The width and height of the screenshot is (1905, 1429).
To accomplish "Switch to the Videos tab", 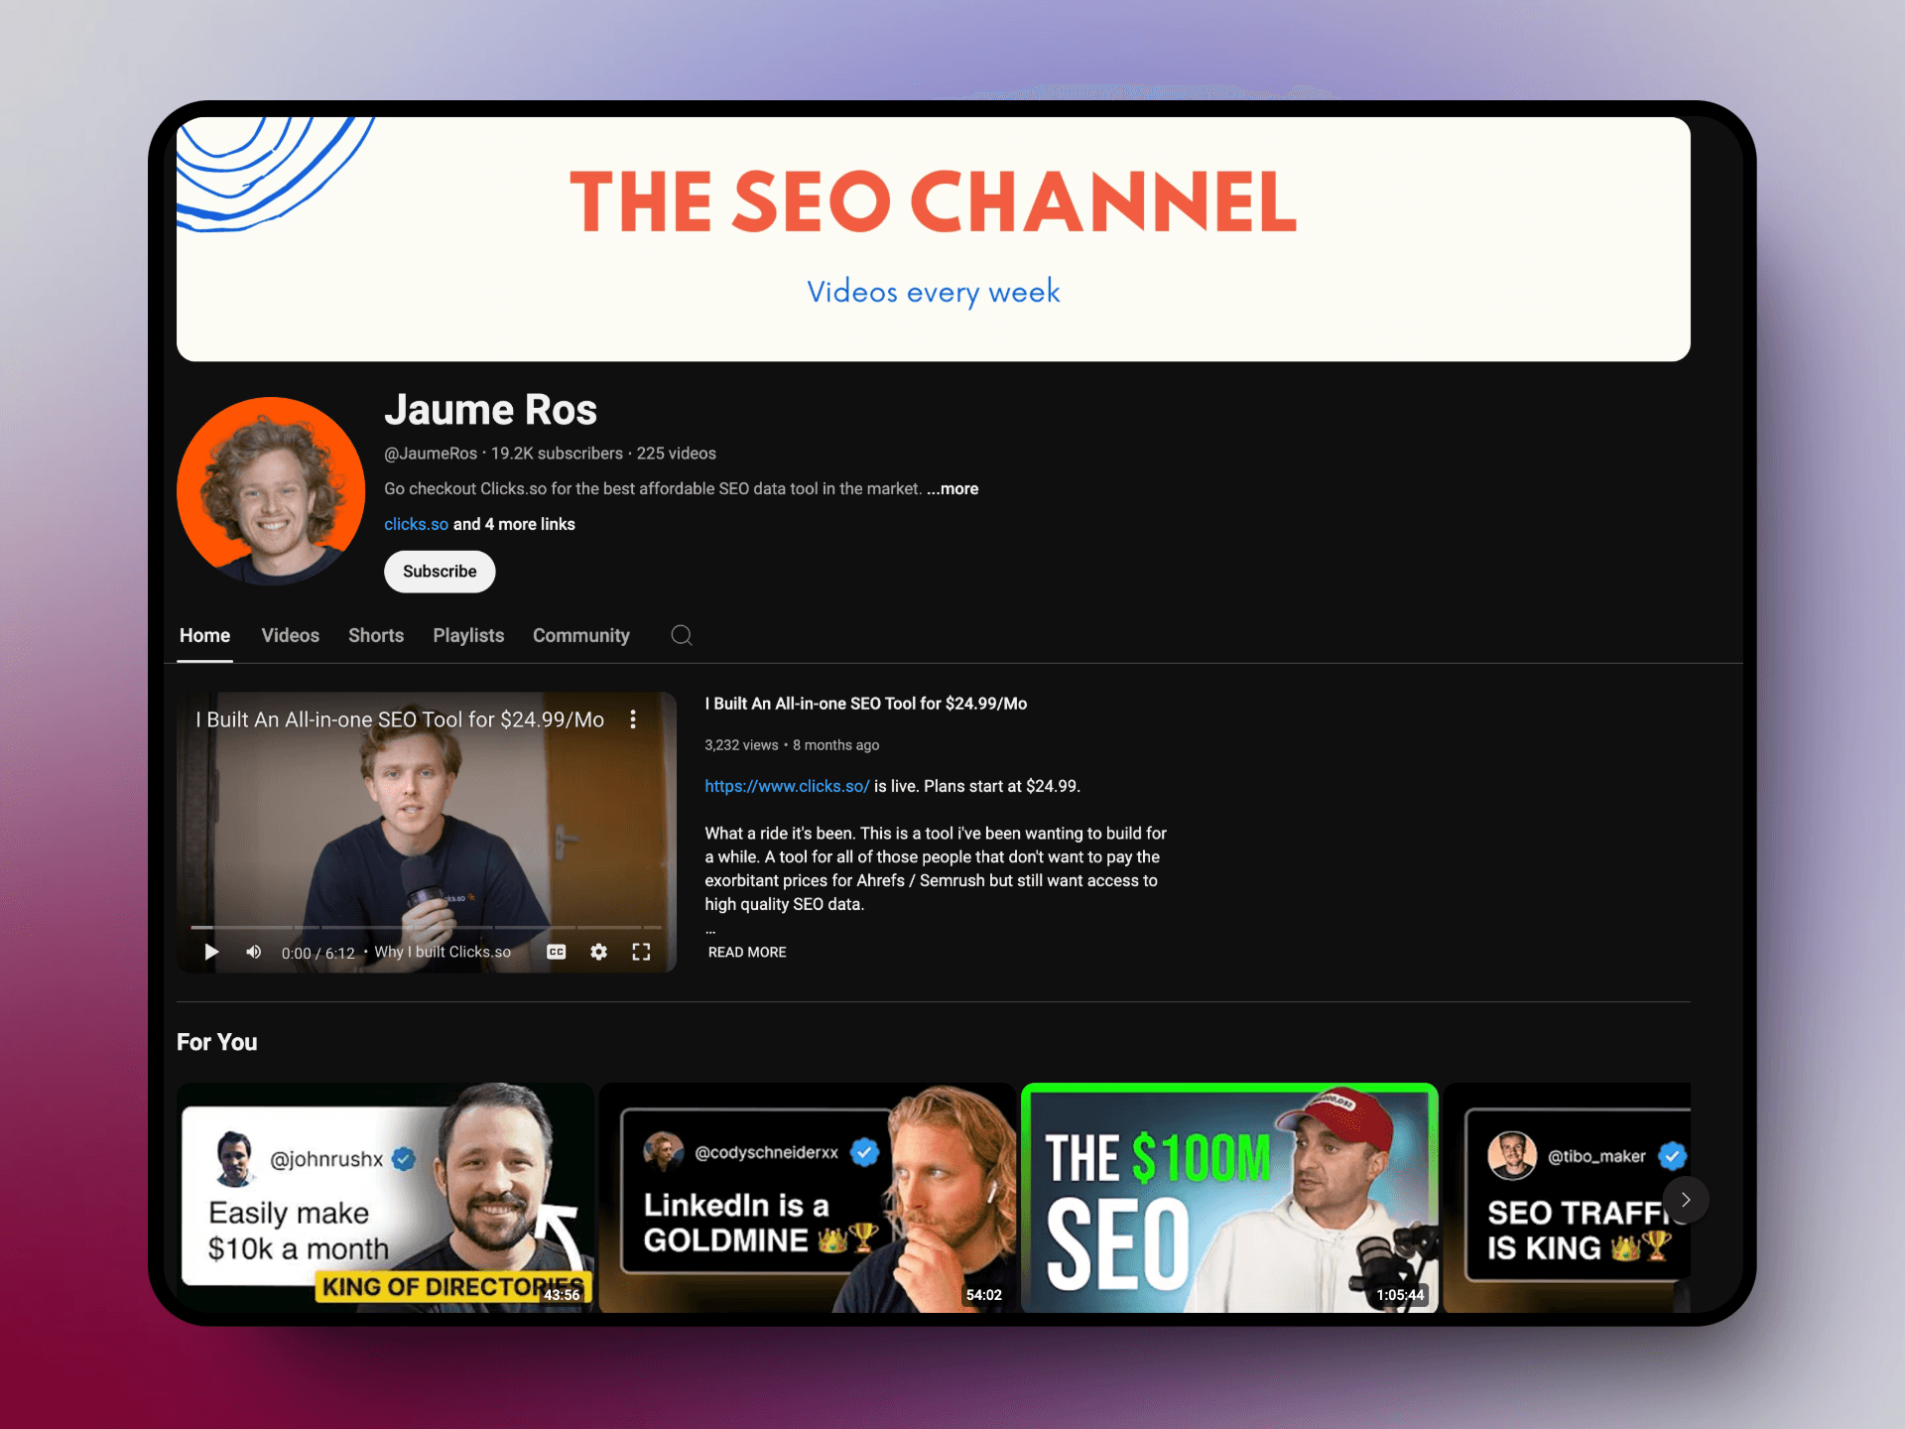I will tap(291, 635).
